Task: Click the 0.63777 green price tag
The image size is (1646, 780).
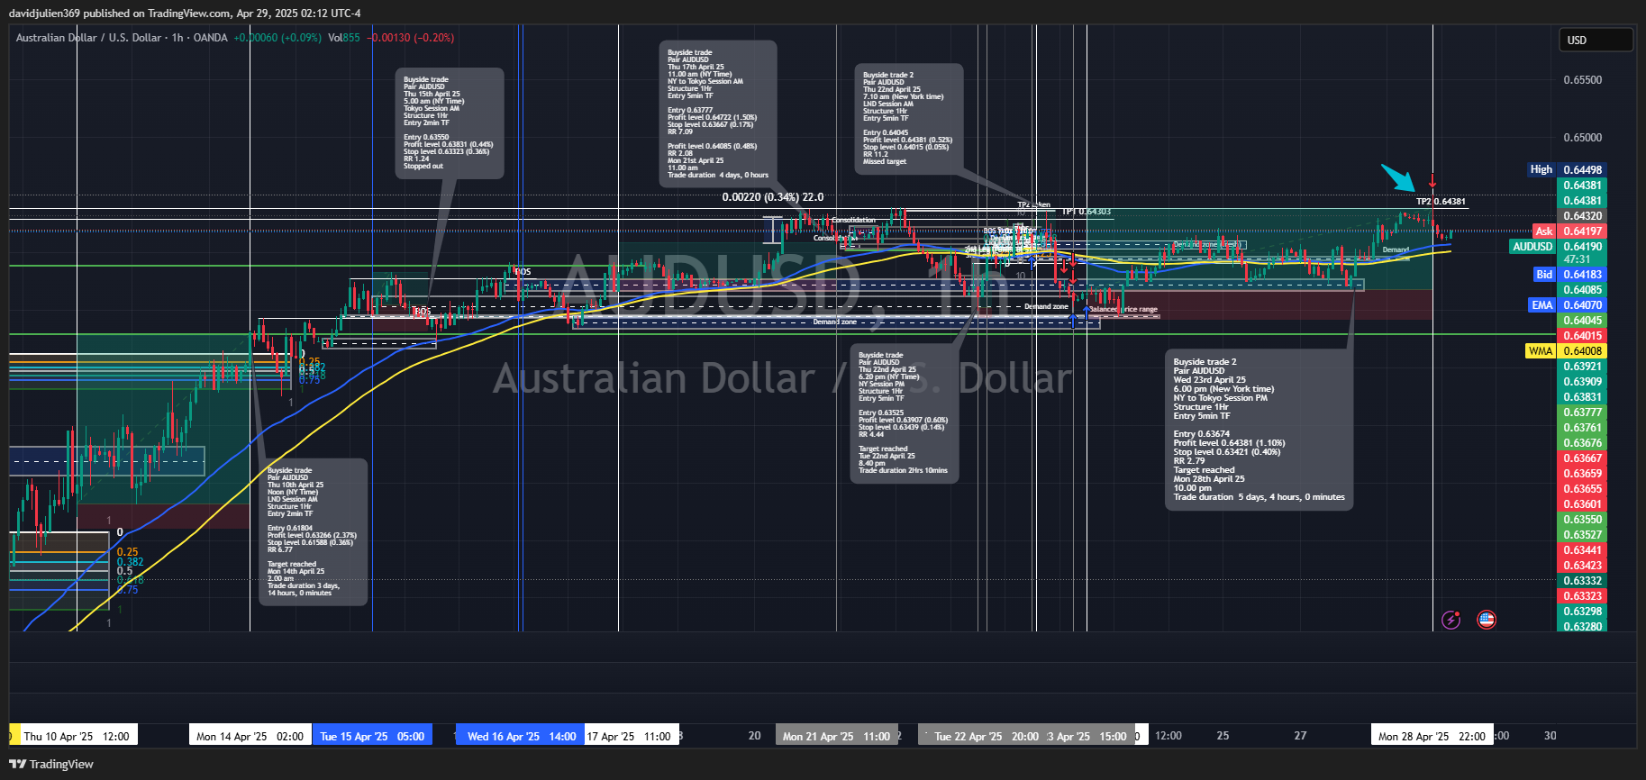Action: tap(1583, 413)
